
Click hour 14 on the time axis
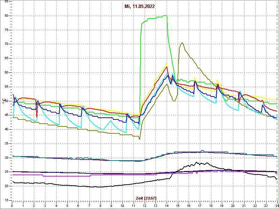[167, 206]
